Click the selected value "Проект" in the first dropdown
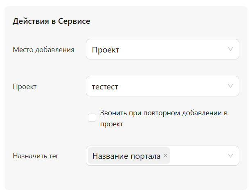 pyautogui.click(x=106, y=50)
